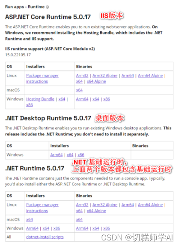Screen dimensions: 179x246
Task: Download Windows Arm64 installer for .NET Runtime
Action: pyautogui.click(x=32, y=228)
